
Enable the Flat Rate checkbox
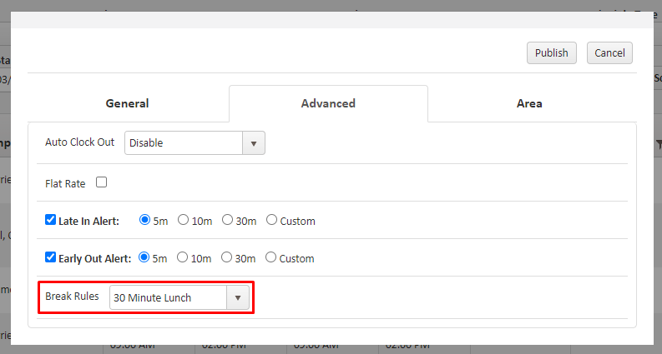[102, 182]
